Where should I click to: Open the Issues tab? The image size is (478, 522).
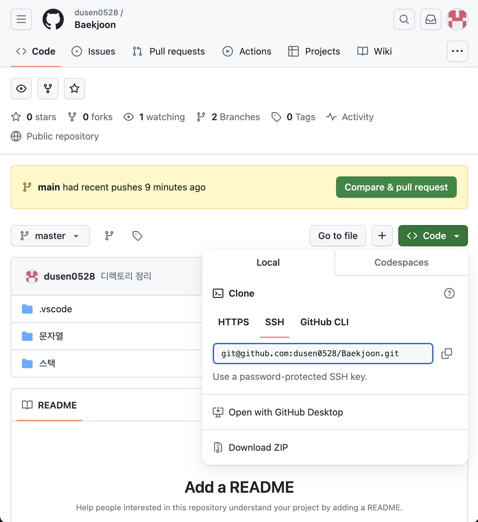click(x=93, y=51)
